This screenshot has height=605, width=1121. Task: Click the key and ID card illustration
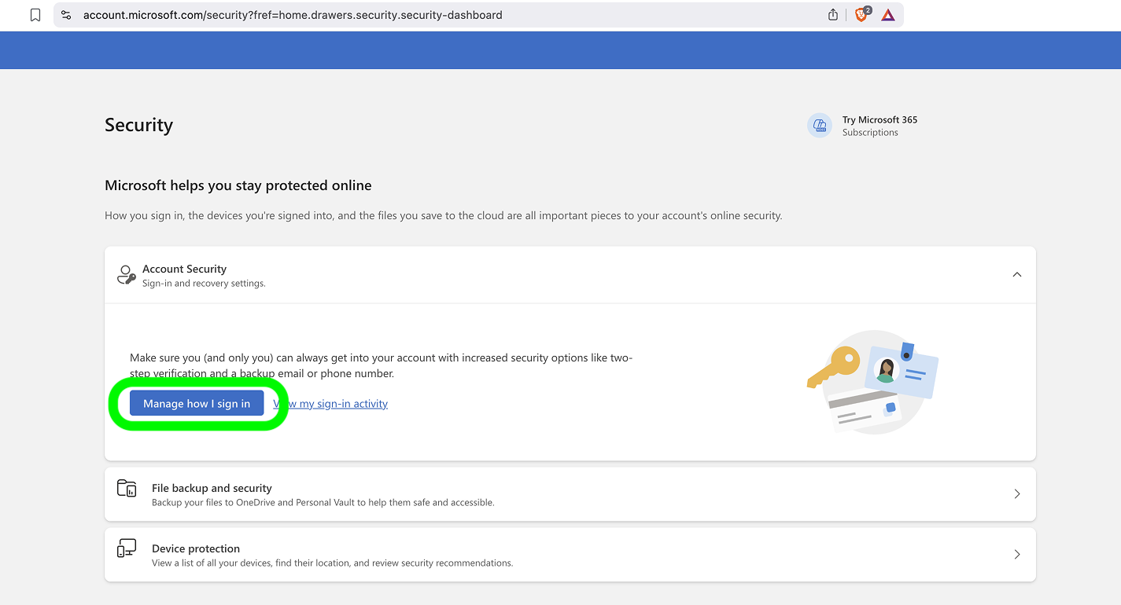[872, 383]
